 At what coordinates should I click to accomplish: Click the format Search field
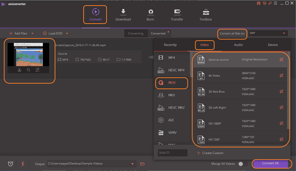pyautogui.click(x=172, y=153)
